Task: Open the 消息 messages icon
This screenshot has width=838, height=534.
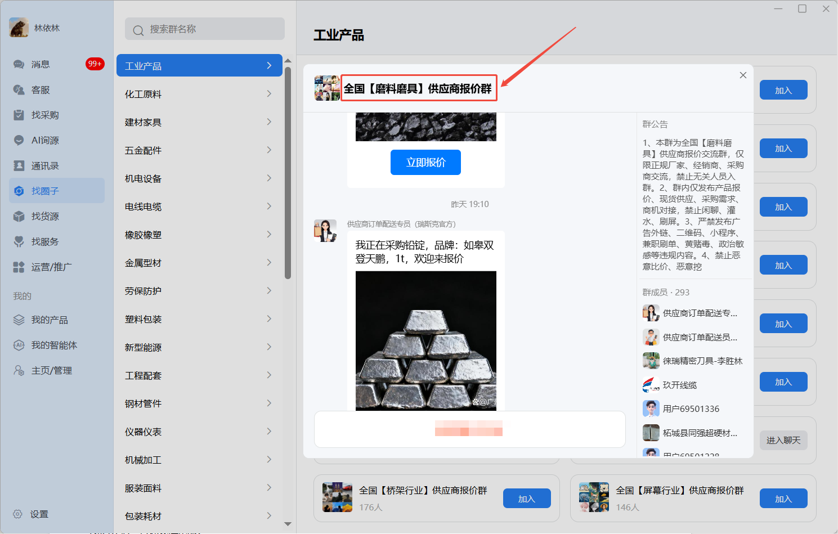Action: (19, 64)
